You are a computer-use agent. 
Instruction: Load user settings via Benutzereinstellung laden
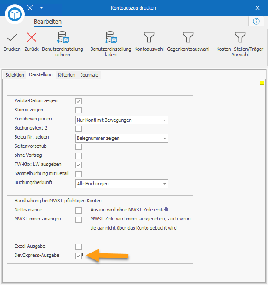pos(111,44)
